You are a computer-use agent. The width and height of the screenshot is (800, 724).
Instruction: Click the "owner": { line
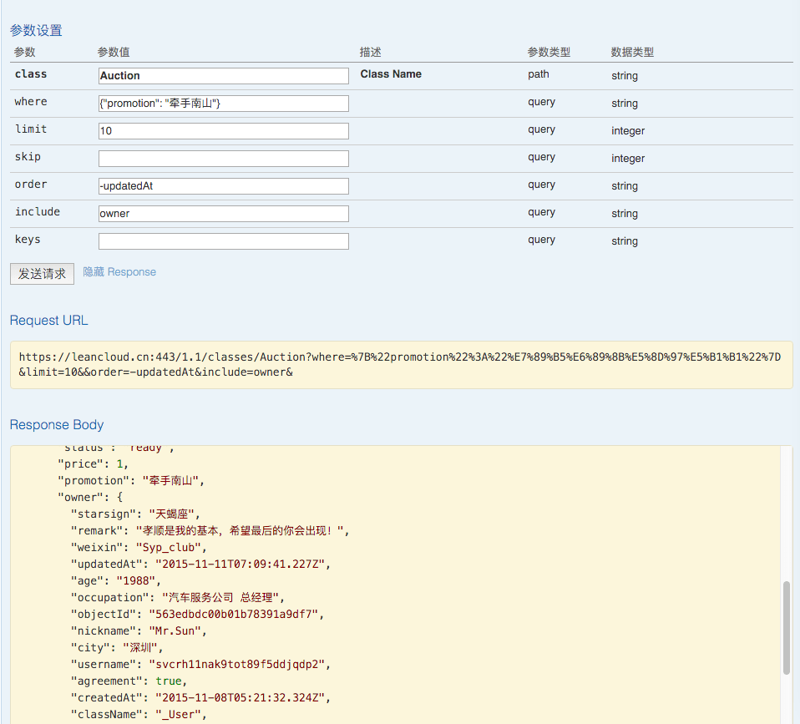[90, 498]
